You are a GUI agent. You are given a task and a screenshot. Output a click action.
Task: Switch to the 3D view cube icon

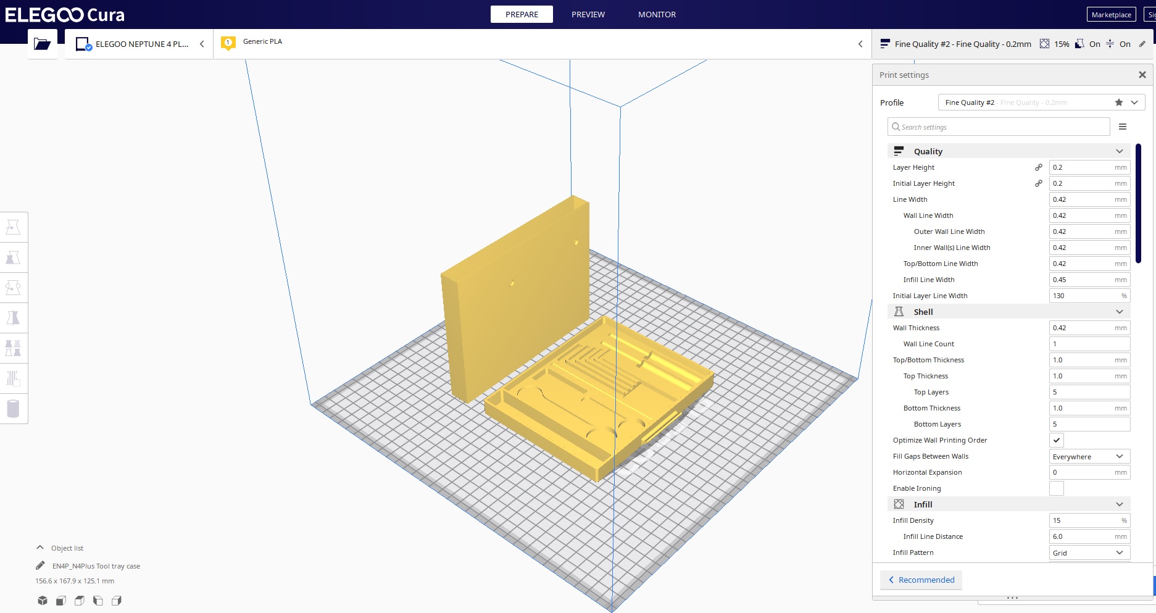(42, 601)
